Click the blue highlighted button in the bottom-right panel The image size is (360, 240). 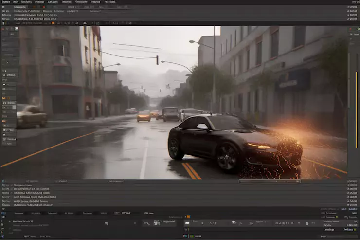tap(353, 209)
